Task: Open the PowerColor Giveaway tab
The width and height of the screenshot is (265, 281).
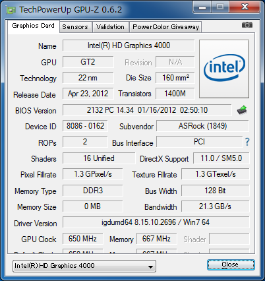Action: click(165, 27)
